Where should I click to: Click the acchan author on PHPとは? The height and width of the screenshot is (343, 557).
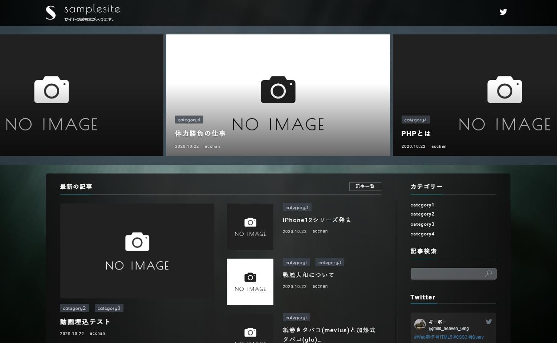(x=439, y=146)
